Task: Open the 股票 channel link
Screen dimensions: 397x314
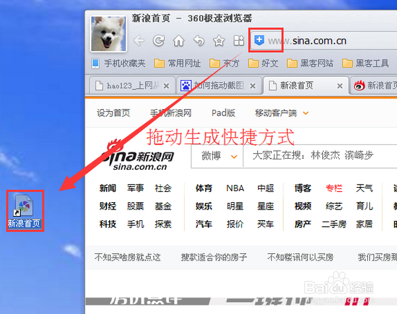Action: 136,206
